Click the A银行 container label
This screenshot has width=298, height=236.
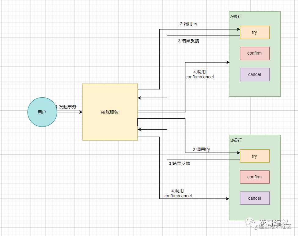pyautogui.click(x=236, y=16)
